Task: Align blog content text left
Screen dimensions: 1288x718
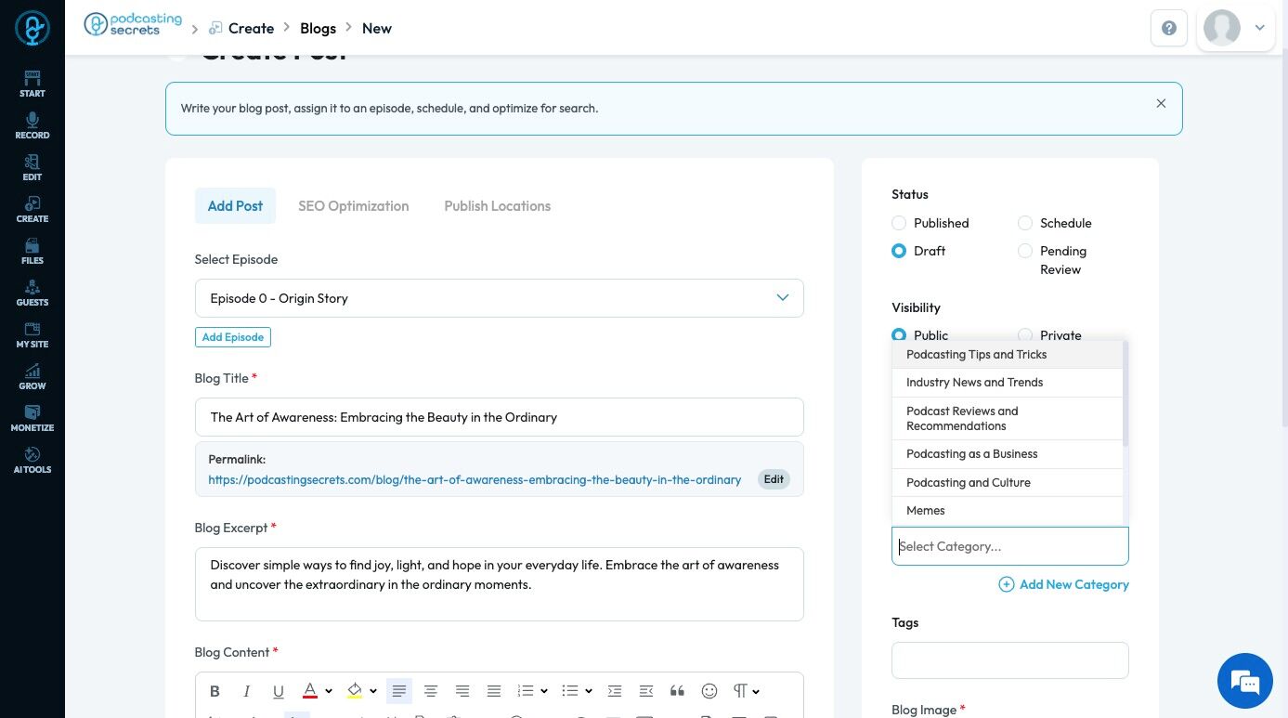Action: pos(399,691)
